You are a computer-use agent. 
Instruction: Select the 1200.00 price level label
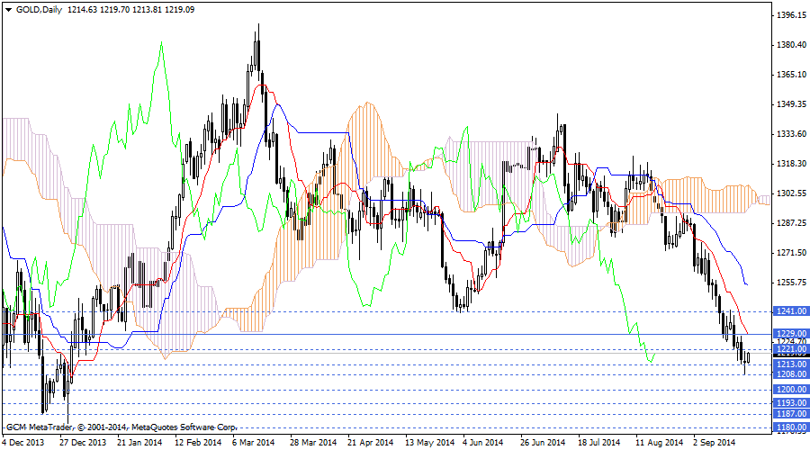pyautogui.click(x=791, y=390)
